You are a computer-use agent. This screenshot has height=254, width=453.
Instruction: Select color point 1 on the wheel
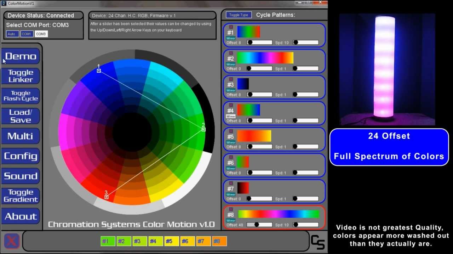pos(99,71)
